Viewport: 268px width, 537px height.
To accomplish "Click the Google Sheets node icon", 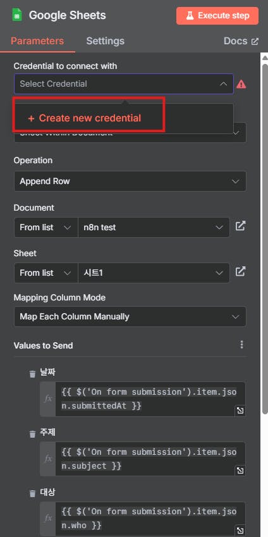I will click(17, 15).
